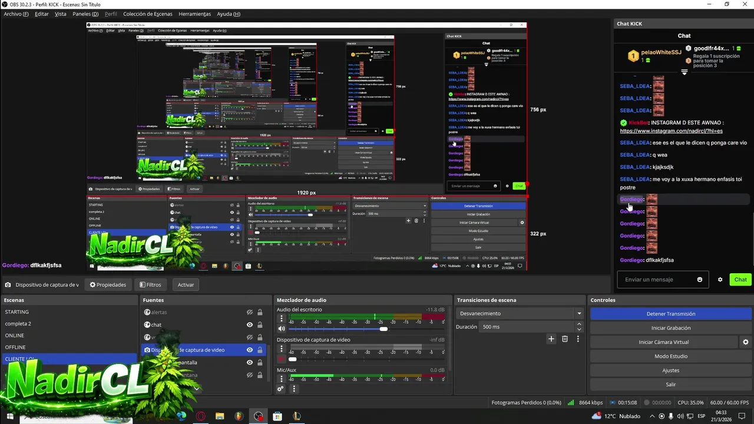Unmute the Dispositivo de captura de video audio
The height and width of the screenshot is (424, 754).
[282, 359]
